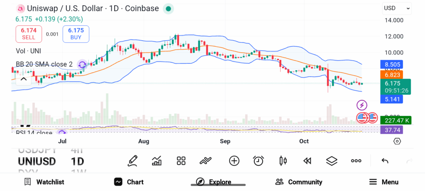Screen dimensions: 425x191
Task: Select the pencil drawing tool
Action: [132, 161]
